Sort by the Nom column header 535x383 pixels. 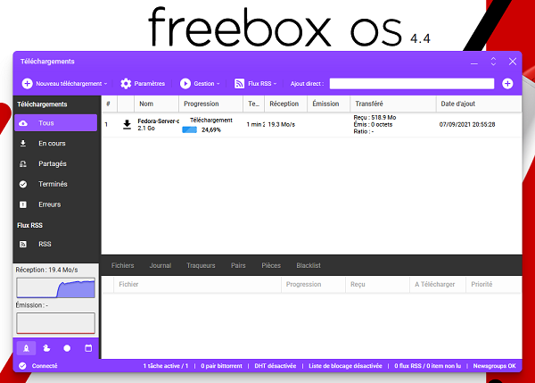click(x=157, y=104)
